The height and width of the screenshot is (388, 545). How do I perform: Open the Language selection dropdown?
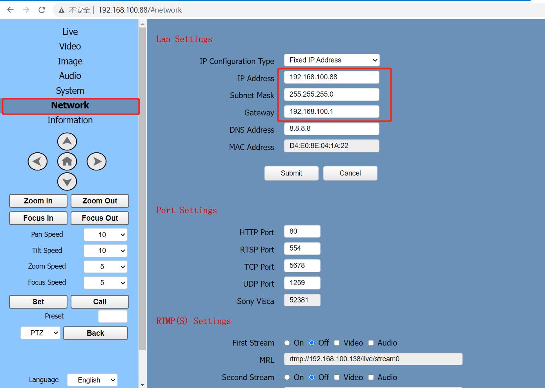pos(92,380)
